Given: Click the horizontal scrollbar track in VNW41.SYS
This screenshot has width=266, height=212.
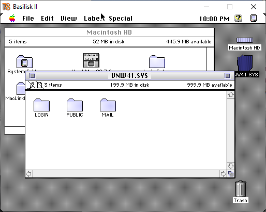Looking at the screenshot, I should (126, 174).
